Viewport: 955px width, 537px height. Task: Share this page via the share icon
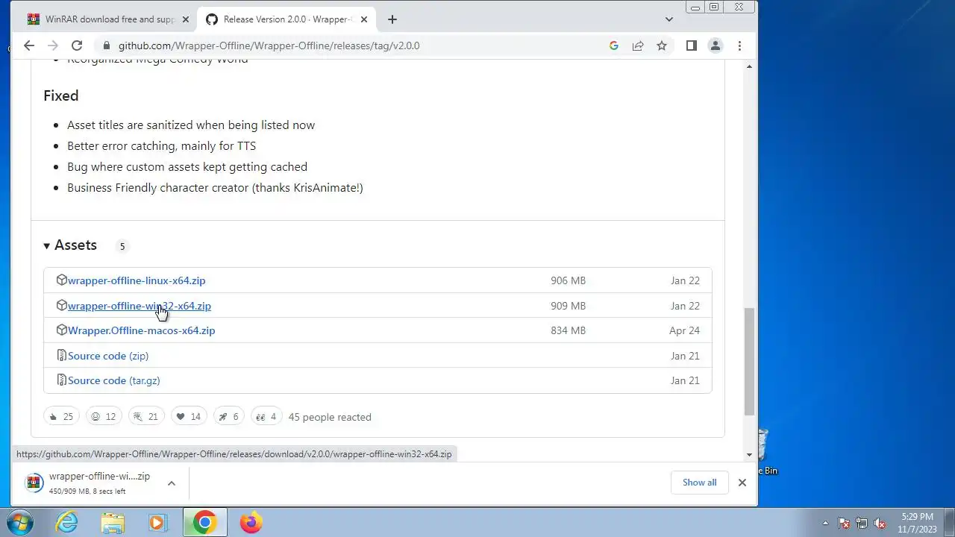point(638,45)
